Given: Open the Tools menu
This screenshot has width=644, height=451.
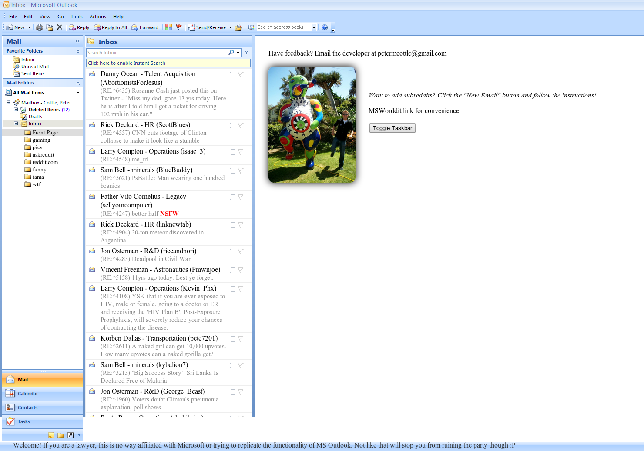Looking at the screenshot, I should click(77, 17).
